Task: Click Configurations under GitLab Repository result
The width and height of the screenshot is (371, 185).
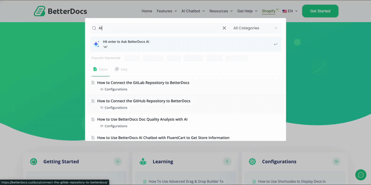Action: click(116, 89)
